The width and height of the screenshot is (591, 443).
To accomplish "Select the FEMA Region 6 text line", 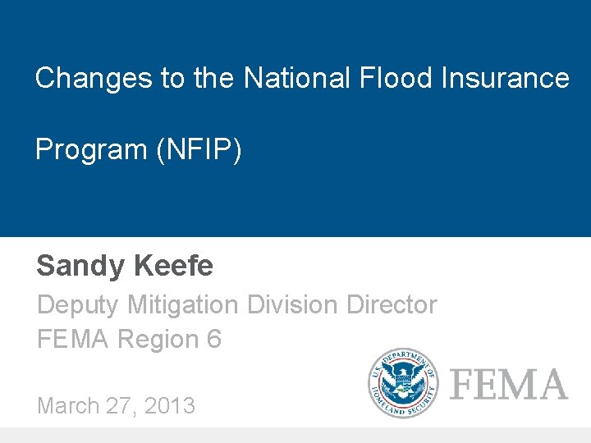I will 129,339.
